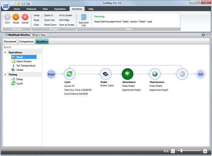Click the save icon in title bar
The image size is (212, 156).
click(23, 3)
